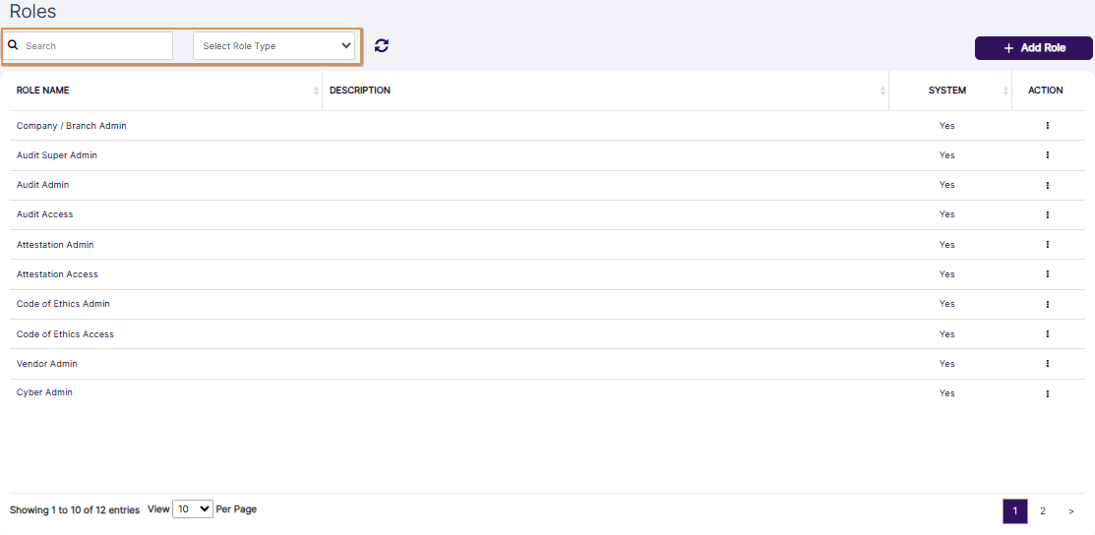
Task: Click the refresh icon next to role filter
Action: (x=382, y=45)
